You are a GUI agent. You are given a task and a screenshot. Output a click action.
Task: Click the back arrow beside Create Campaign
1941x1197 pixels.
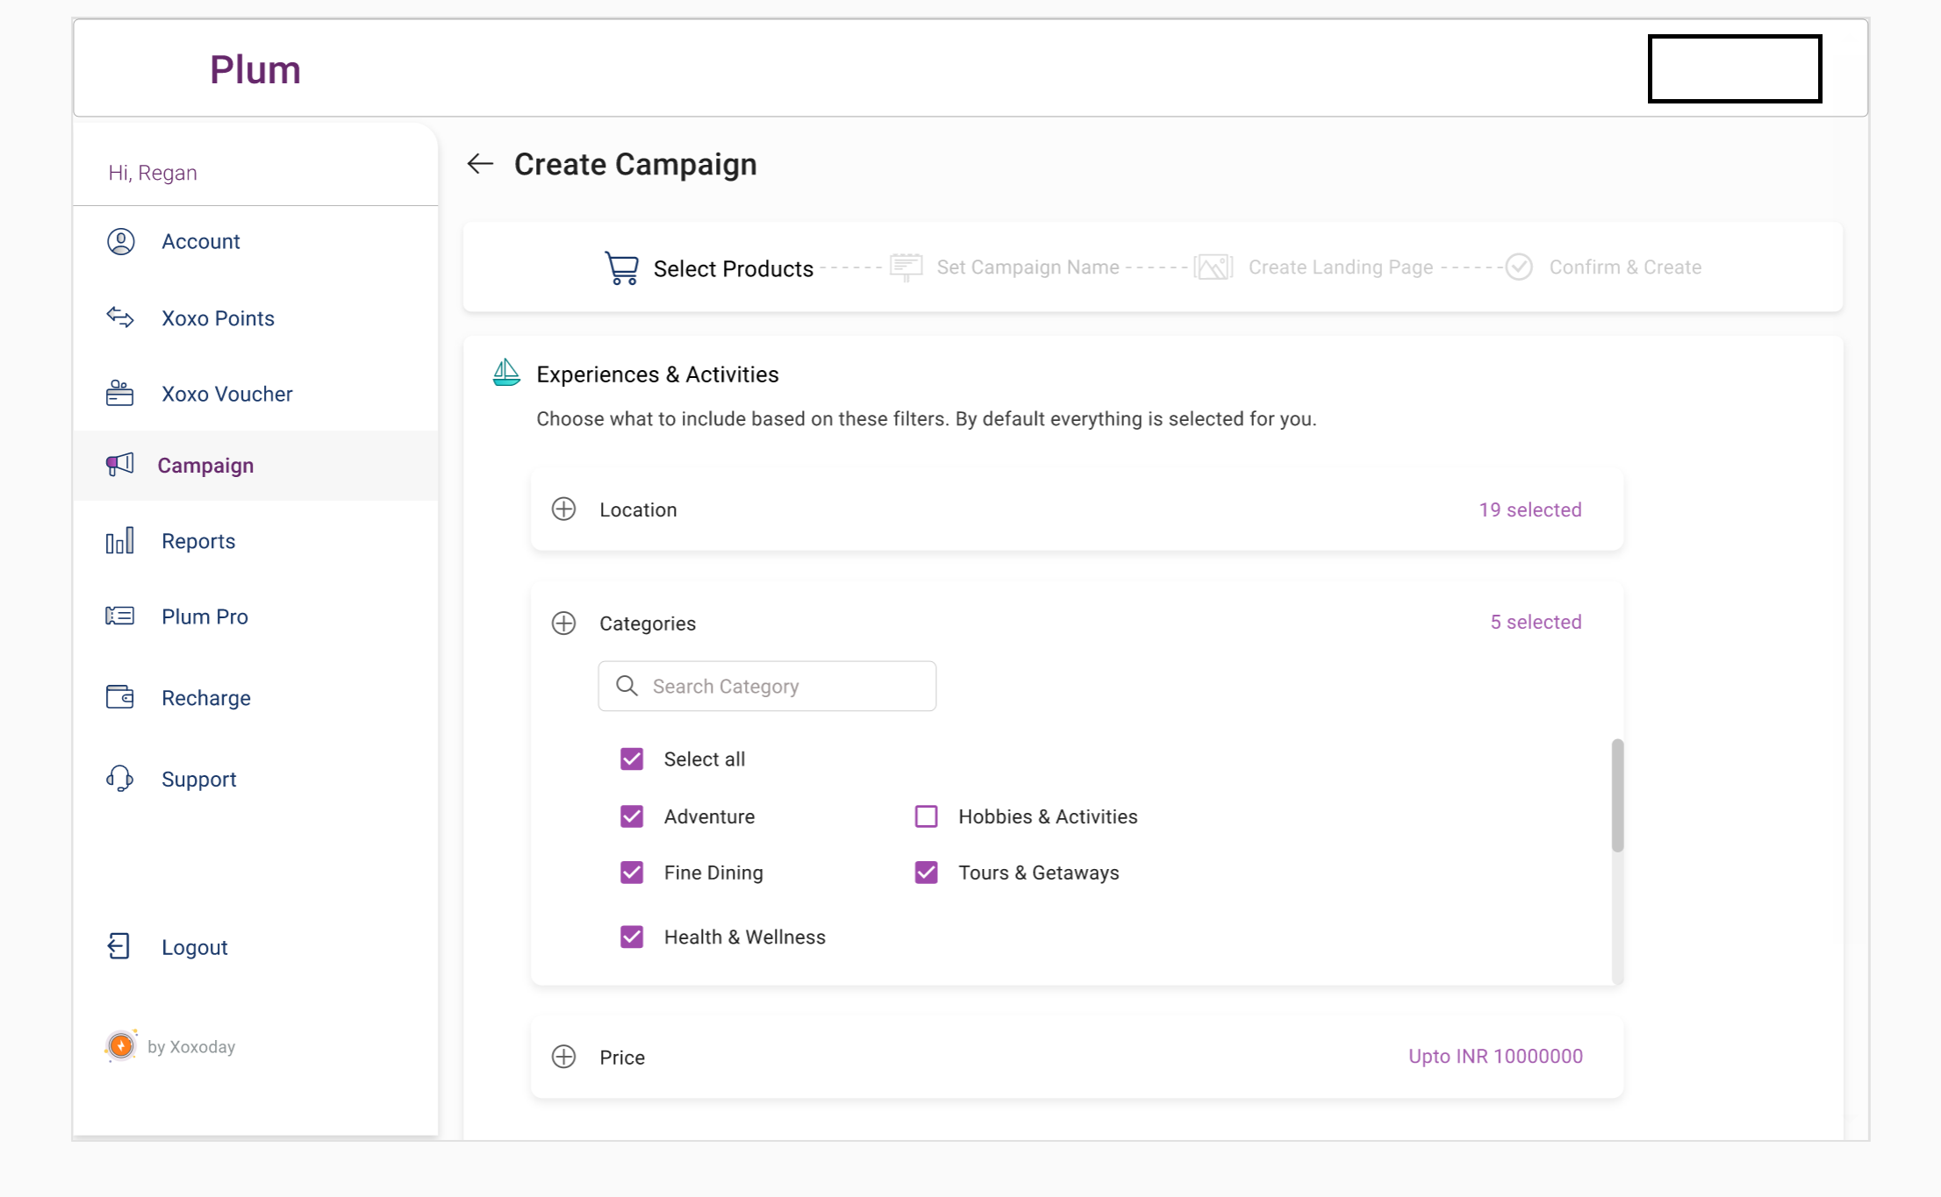[x=480, y=164]
